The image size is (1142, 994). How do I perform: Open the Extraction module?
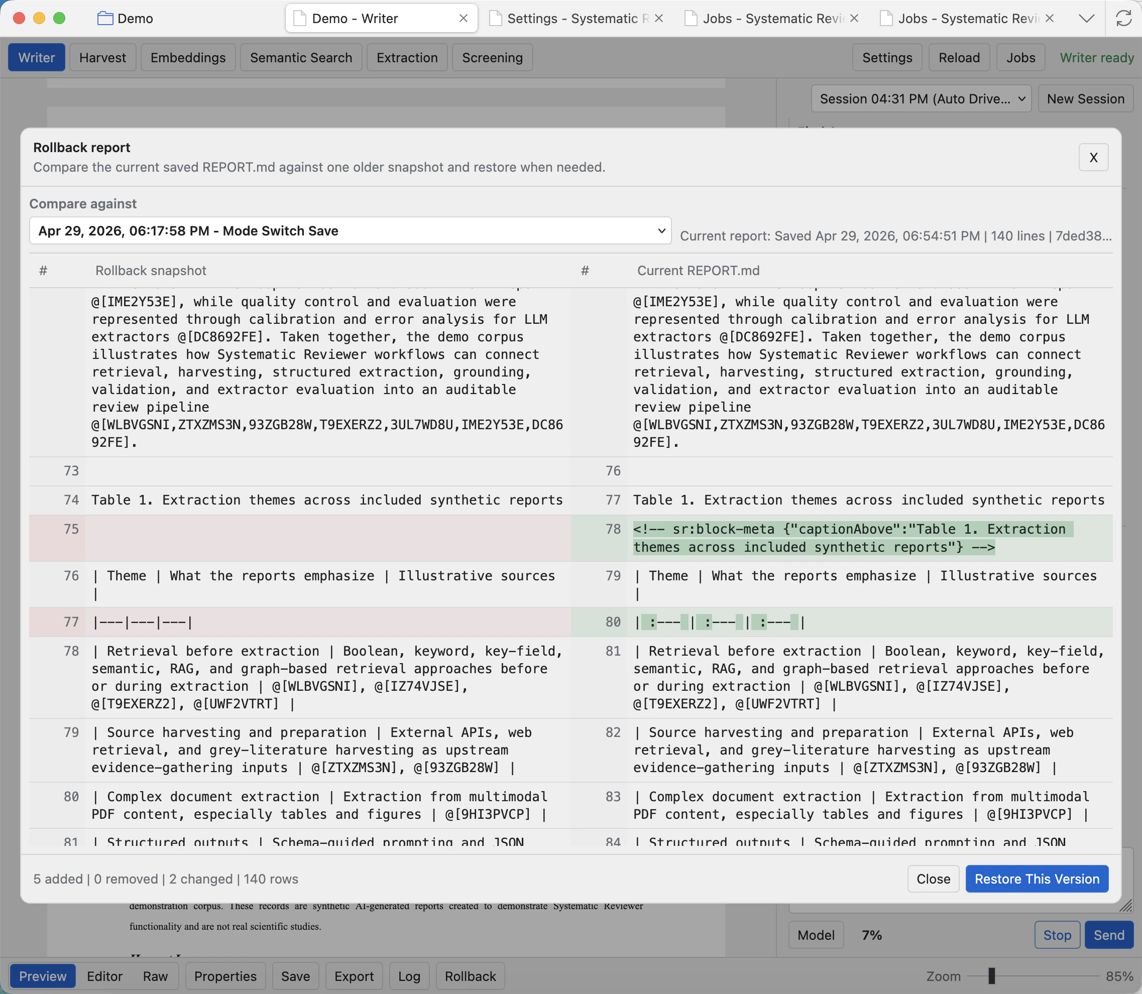click(x=407, y=58)
